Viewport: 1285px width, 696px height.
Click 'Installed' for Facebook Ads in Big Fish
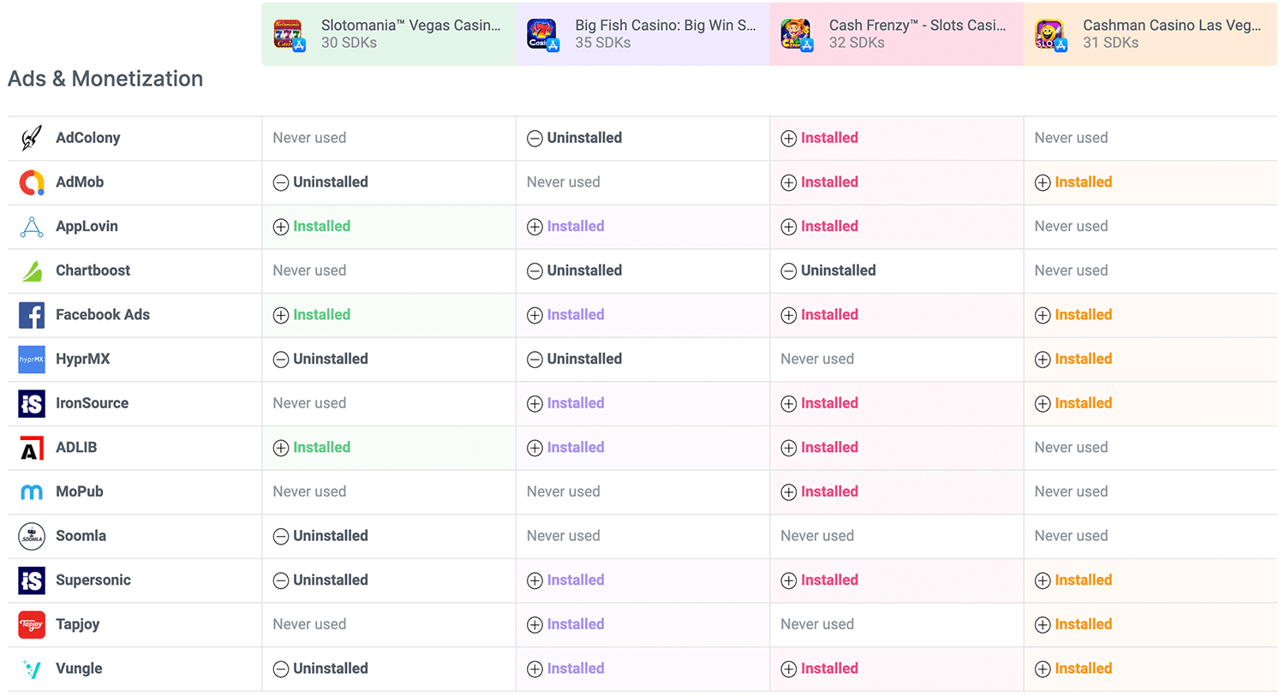tap(576, 315)
